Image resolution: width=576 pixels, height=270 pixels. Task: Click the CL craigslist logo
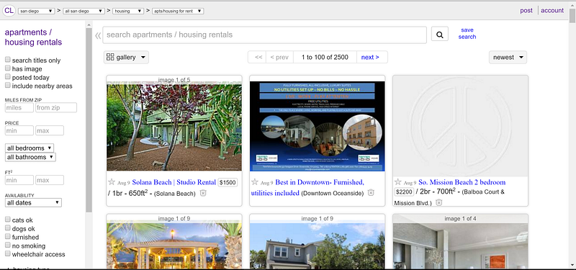point(9,11)
